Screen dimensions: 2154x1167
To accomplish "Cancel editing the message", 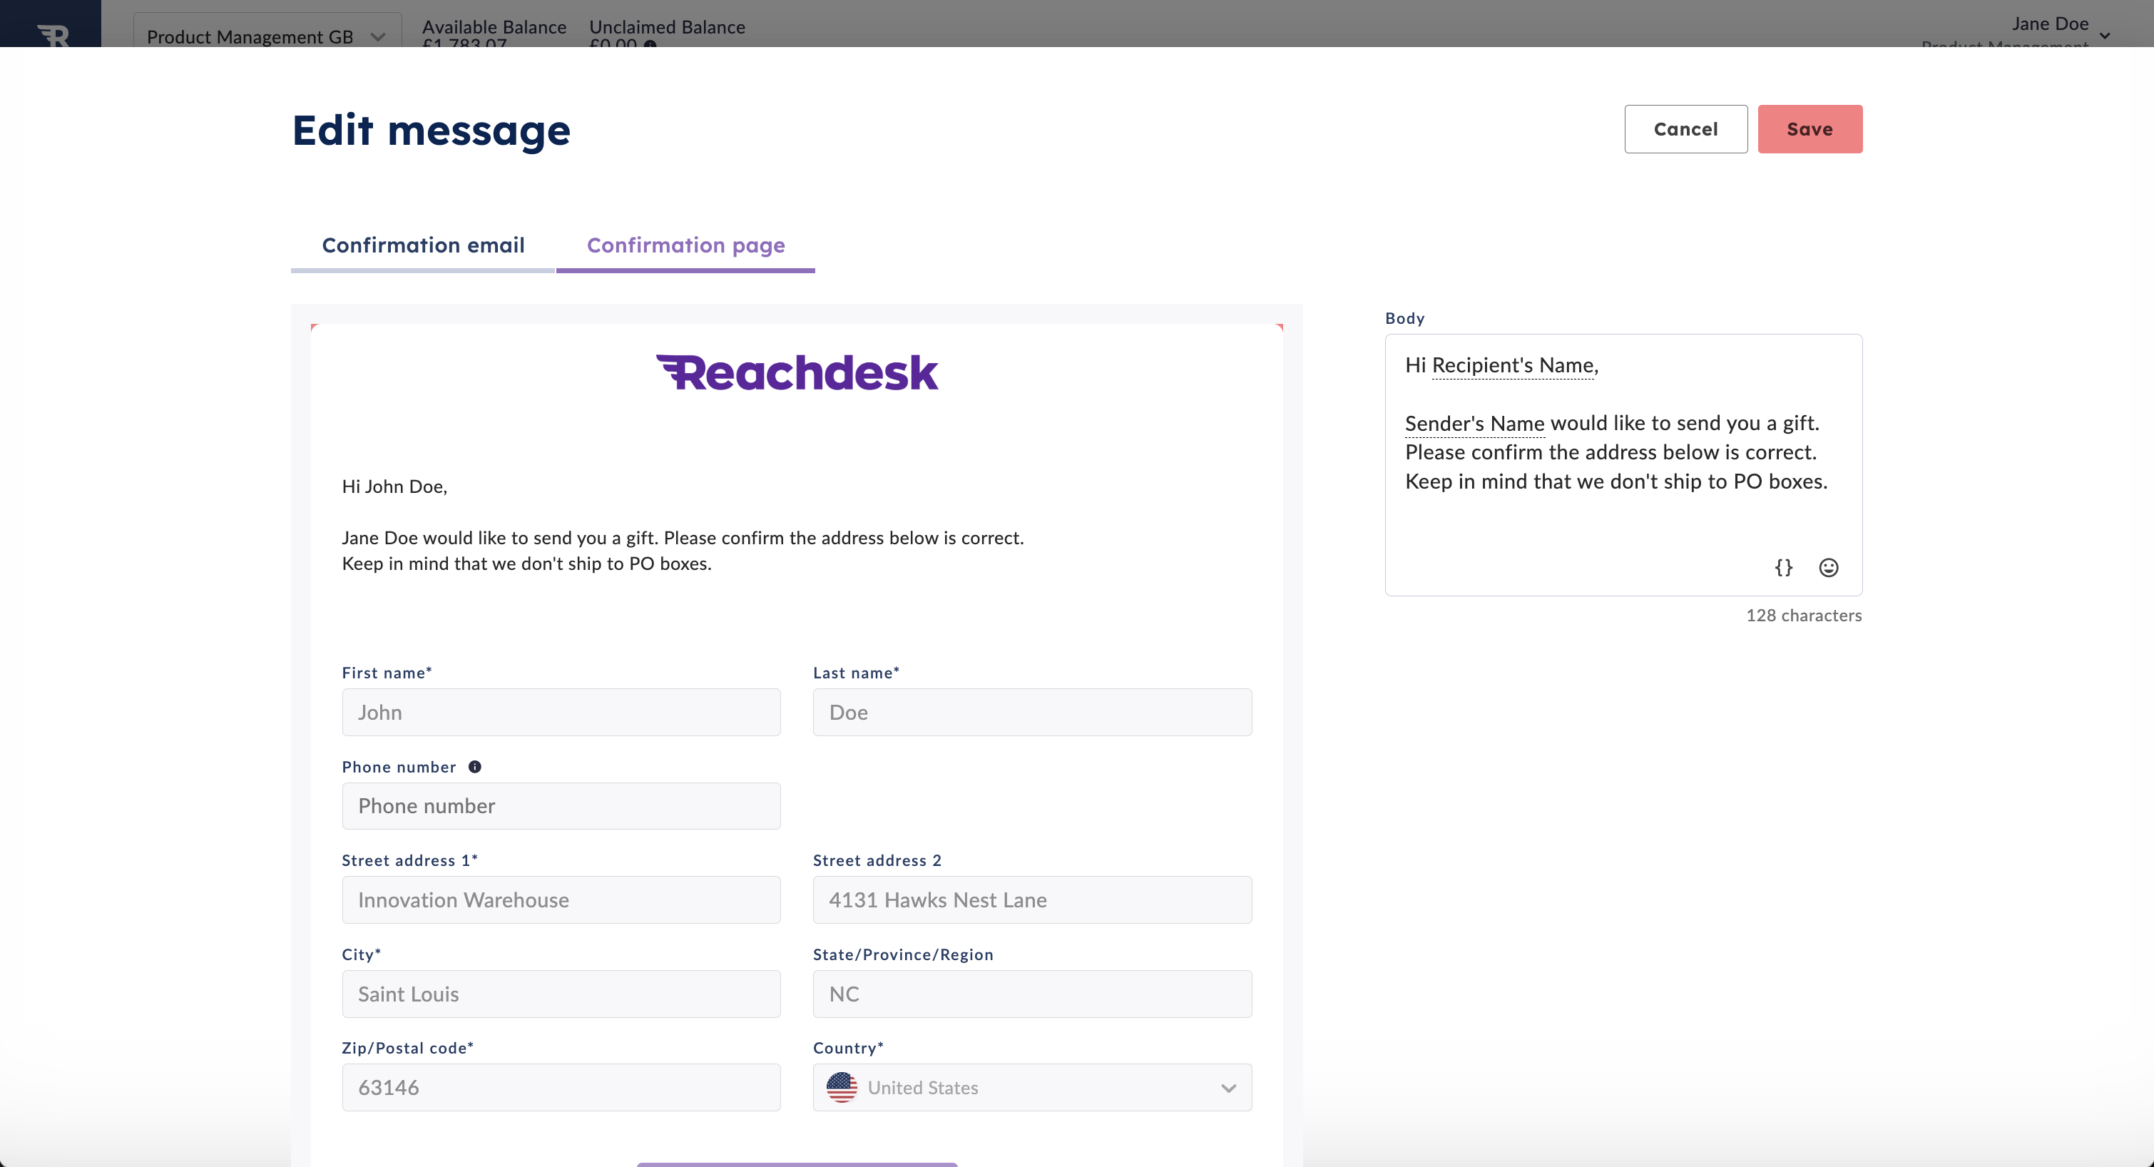I will click(x=1685, y=129).
